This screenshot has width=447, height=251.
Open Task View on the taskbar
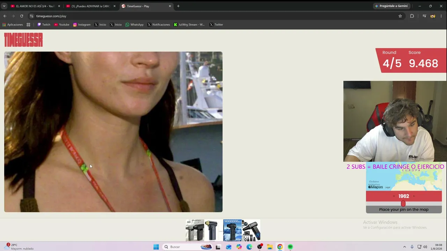pos(218,247)
